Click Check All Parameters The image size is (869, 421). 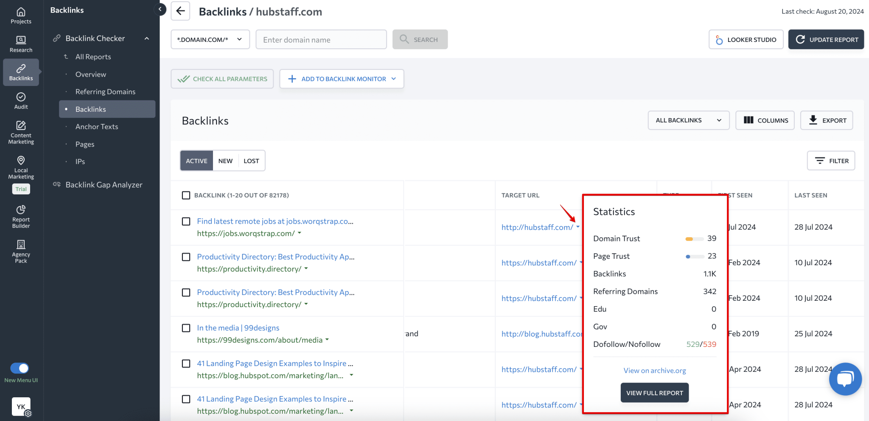[x=222, y=79]
